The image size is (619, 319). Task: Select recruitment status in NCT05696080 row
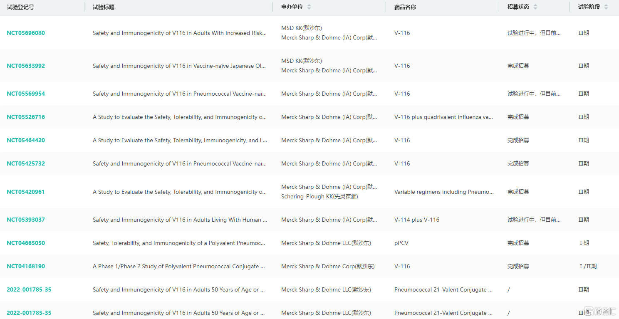[534, 33]
